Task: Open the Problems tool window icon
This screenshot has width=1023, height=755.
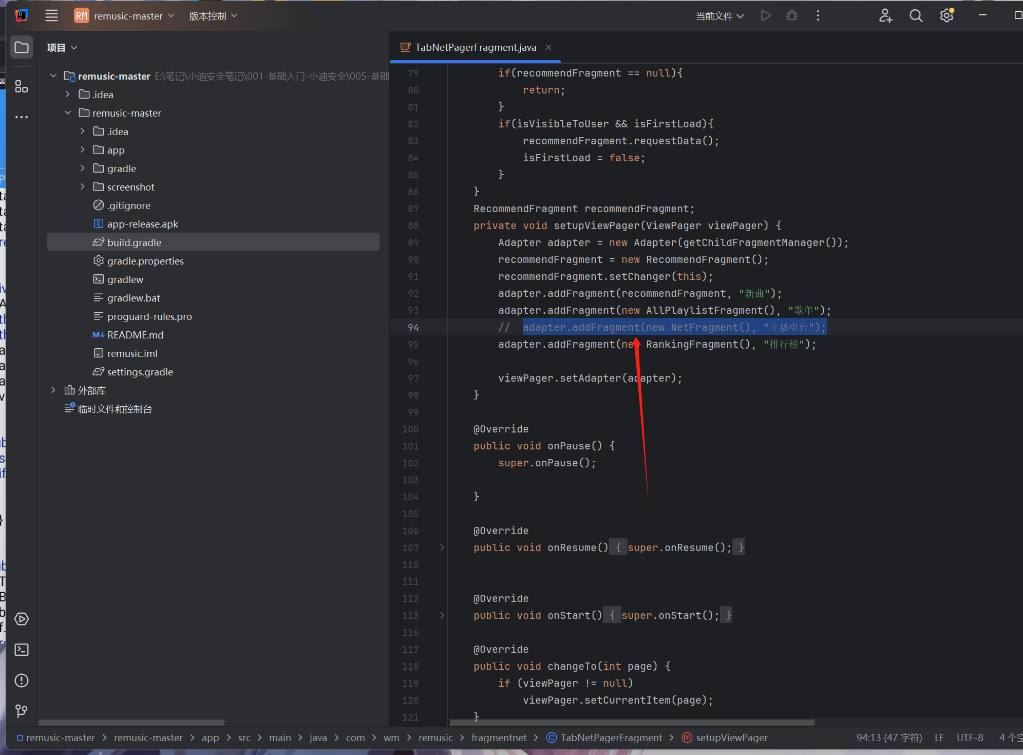Action: [x=22, y=681]
